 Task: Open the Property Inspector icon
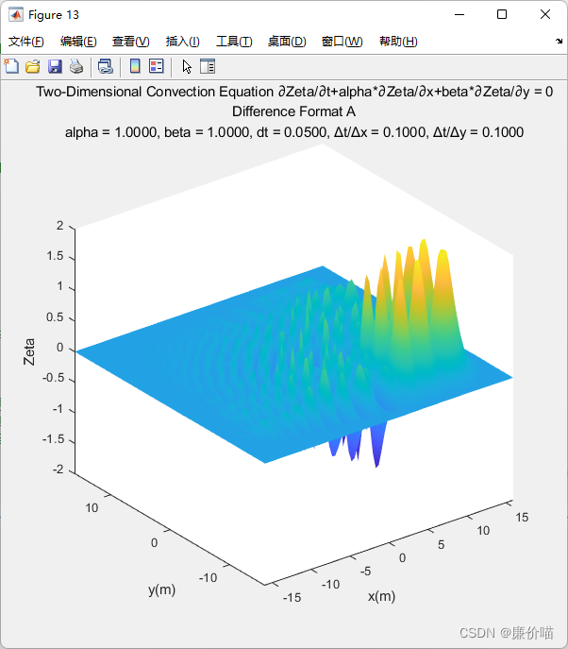click(208, 66)
